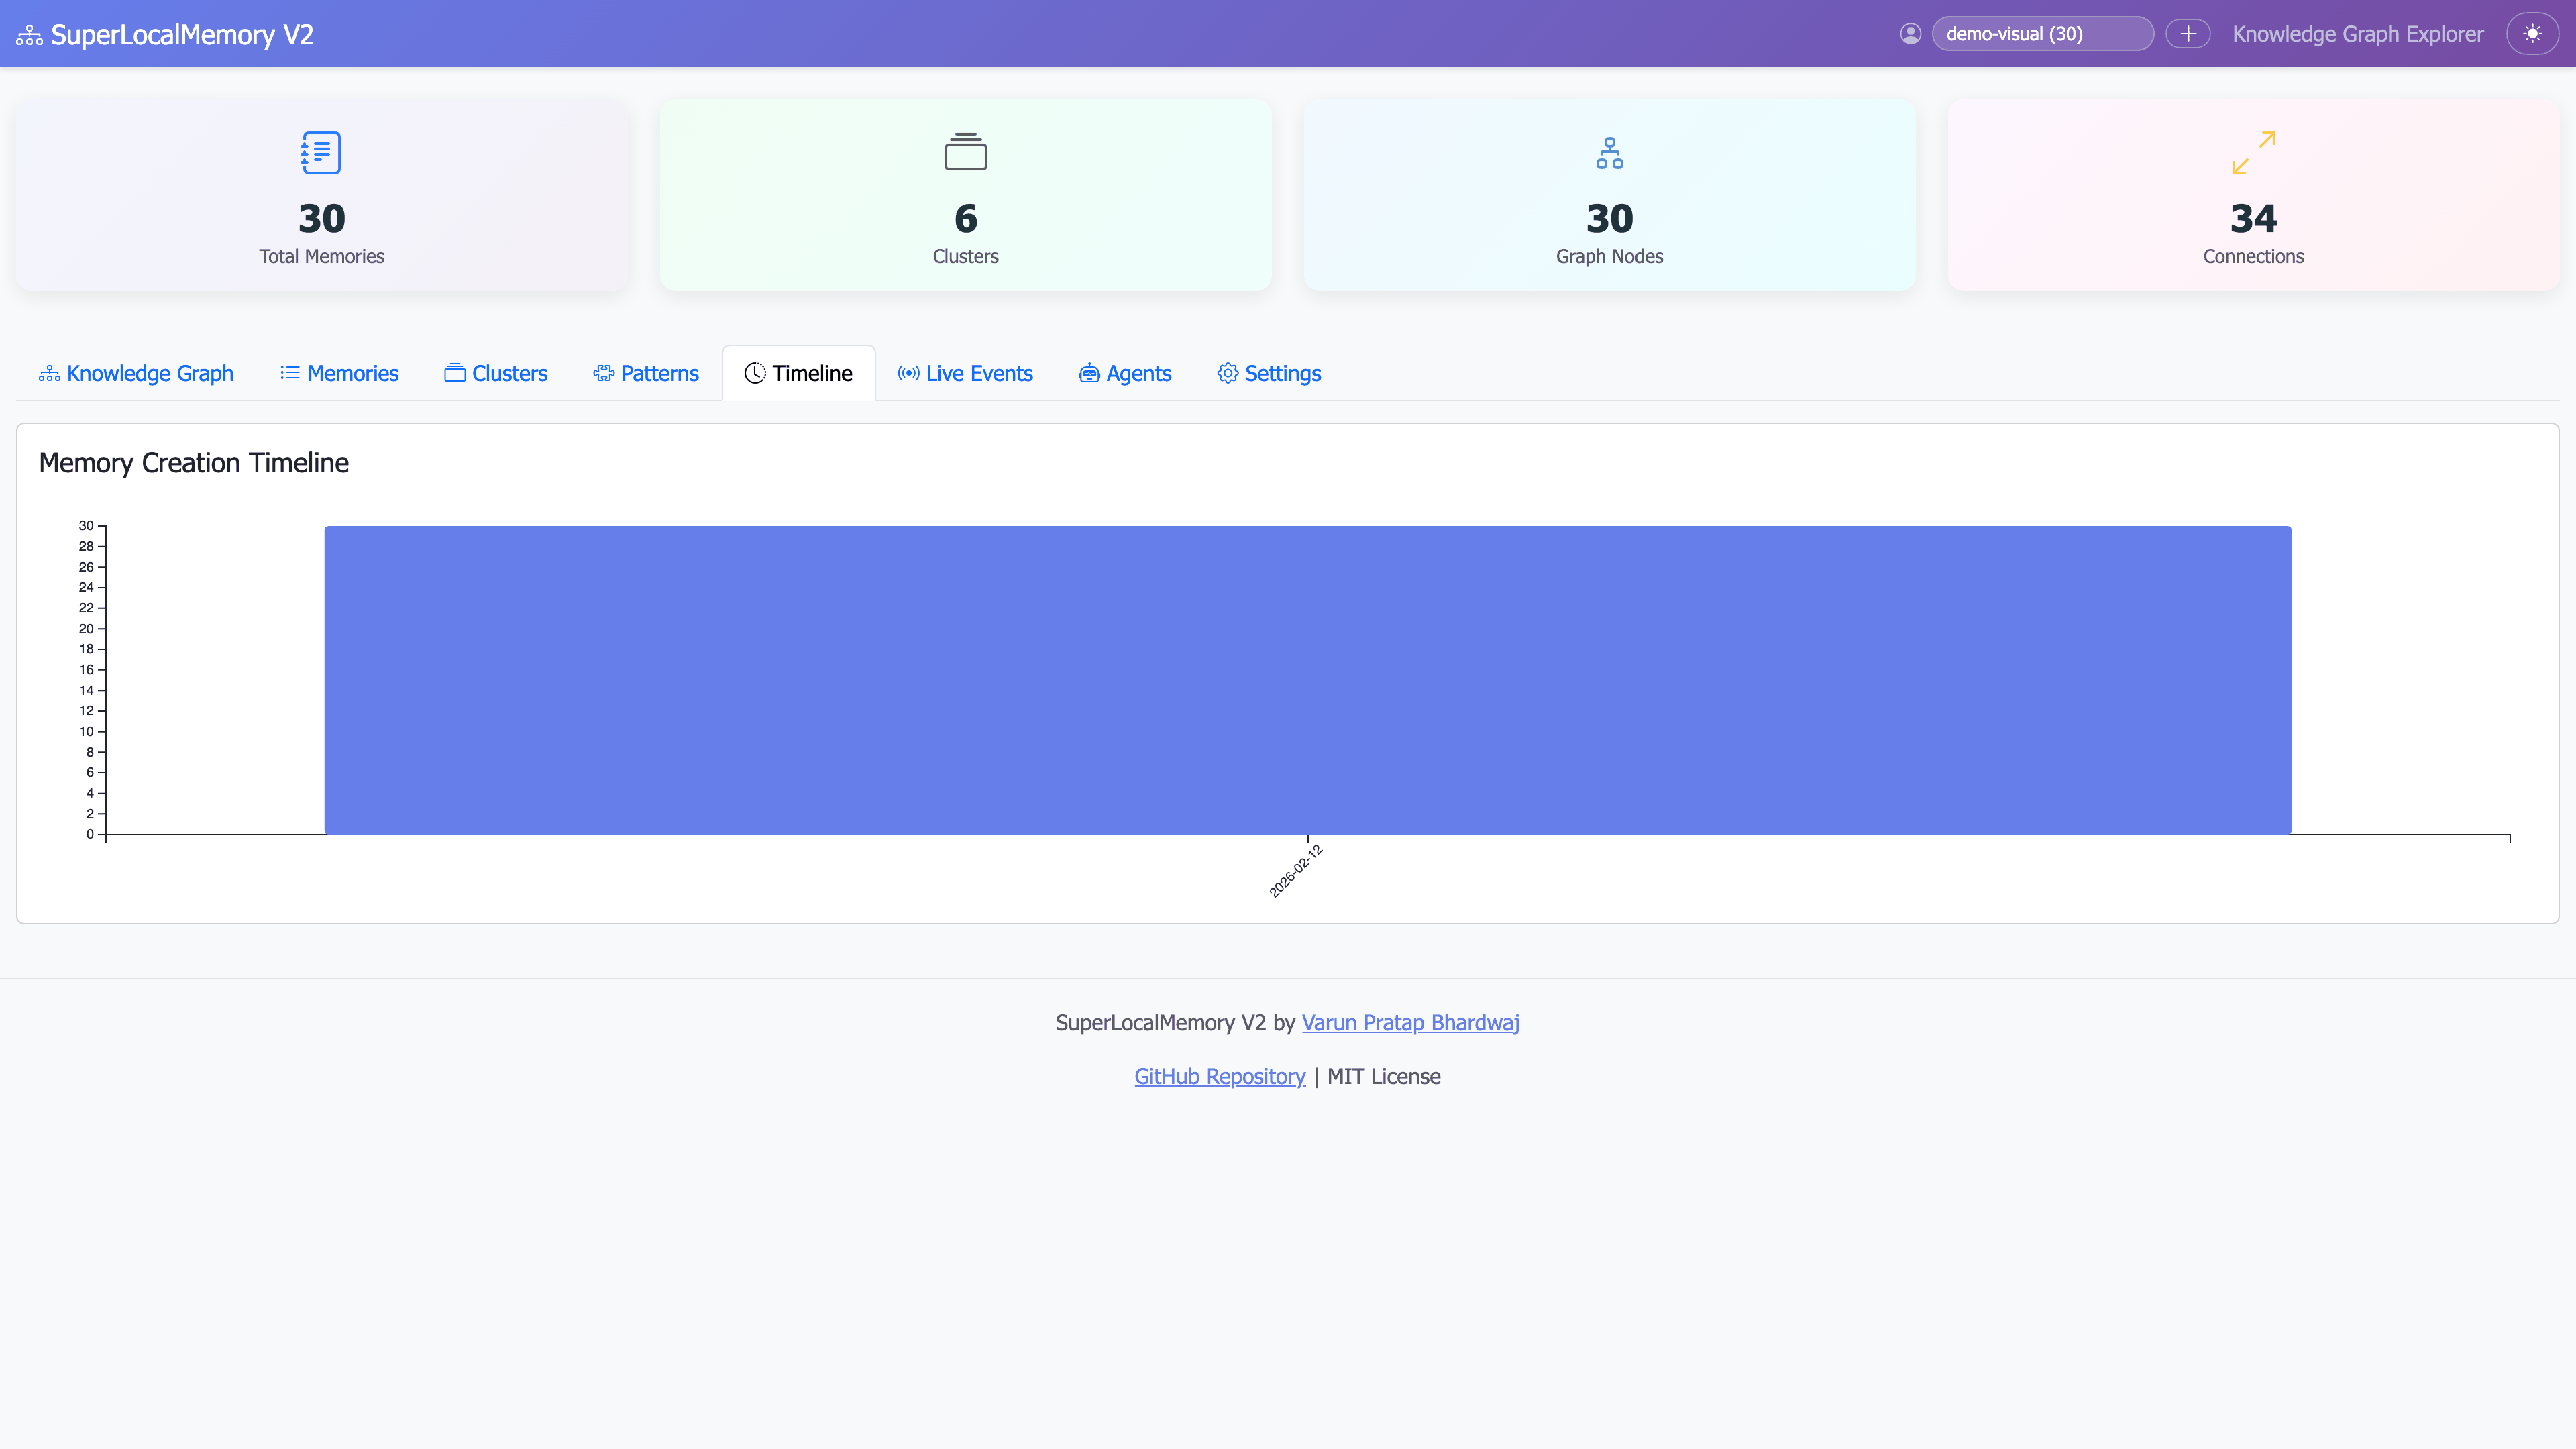
Task: Click the Total Memories list icon
Action: click(321, 153)
